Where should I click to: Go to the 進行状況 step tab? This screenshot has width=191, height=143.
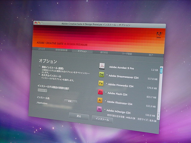tap(104, 52)
